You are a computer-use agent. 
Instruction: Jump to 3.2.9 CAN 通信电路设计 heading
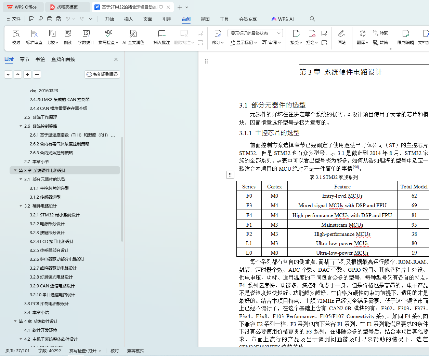(x=52, y=286)
